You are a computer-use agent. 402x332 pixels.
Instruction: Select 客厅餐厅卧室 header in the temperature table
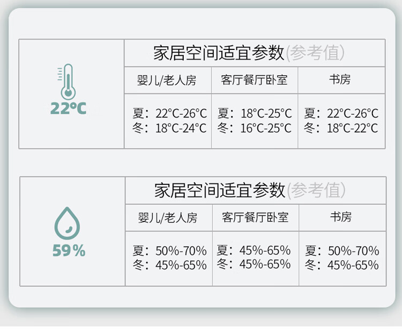[254, 80]
